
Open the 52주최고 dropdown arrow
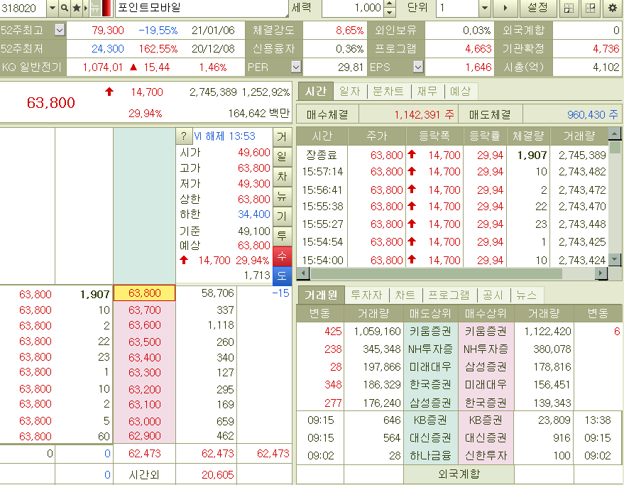point(60,30)
